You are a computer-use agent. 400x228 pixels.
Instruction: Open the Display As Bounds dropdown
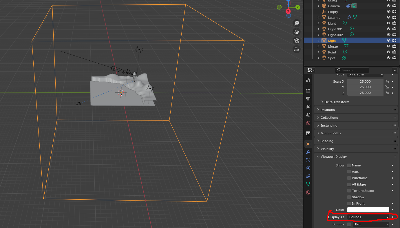tap(368, 217)
